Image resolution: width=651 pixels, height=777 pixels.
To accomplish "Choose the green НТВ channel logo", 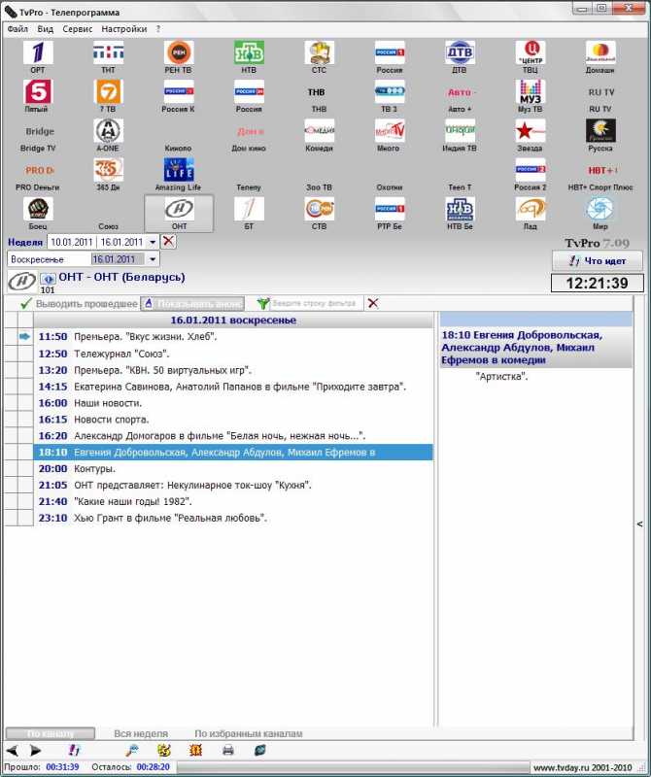I will 249,52.
